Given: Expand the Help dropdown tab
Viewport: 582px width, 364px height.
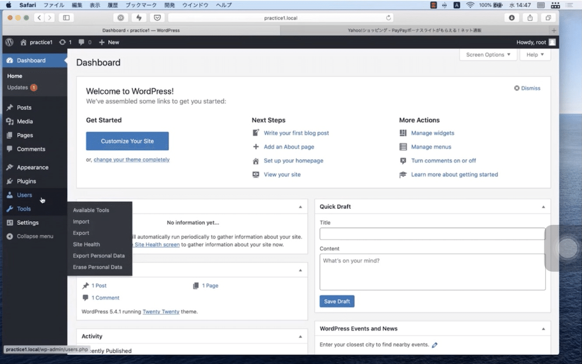Looking at the screenshot, I should click(x=535, y=55).
